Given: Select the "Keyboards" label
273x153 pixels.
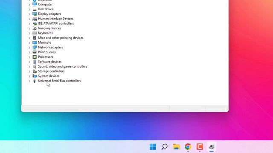Looking at the screenshot, I should tap(45, 33).
